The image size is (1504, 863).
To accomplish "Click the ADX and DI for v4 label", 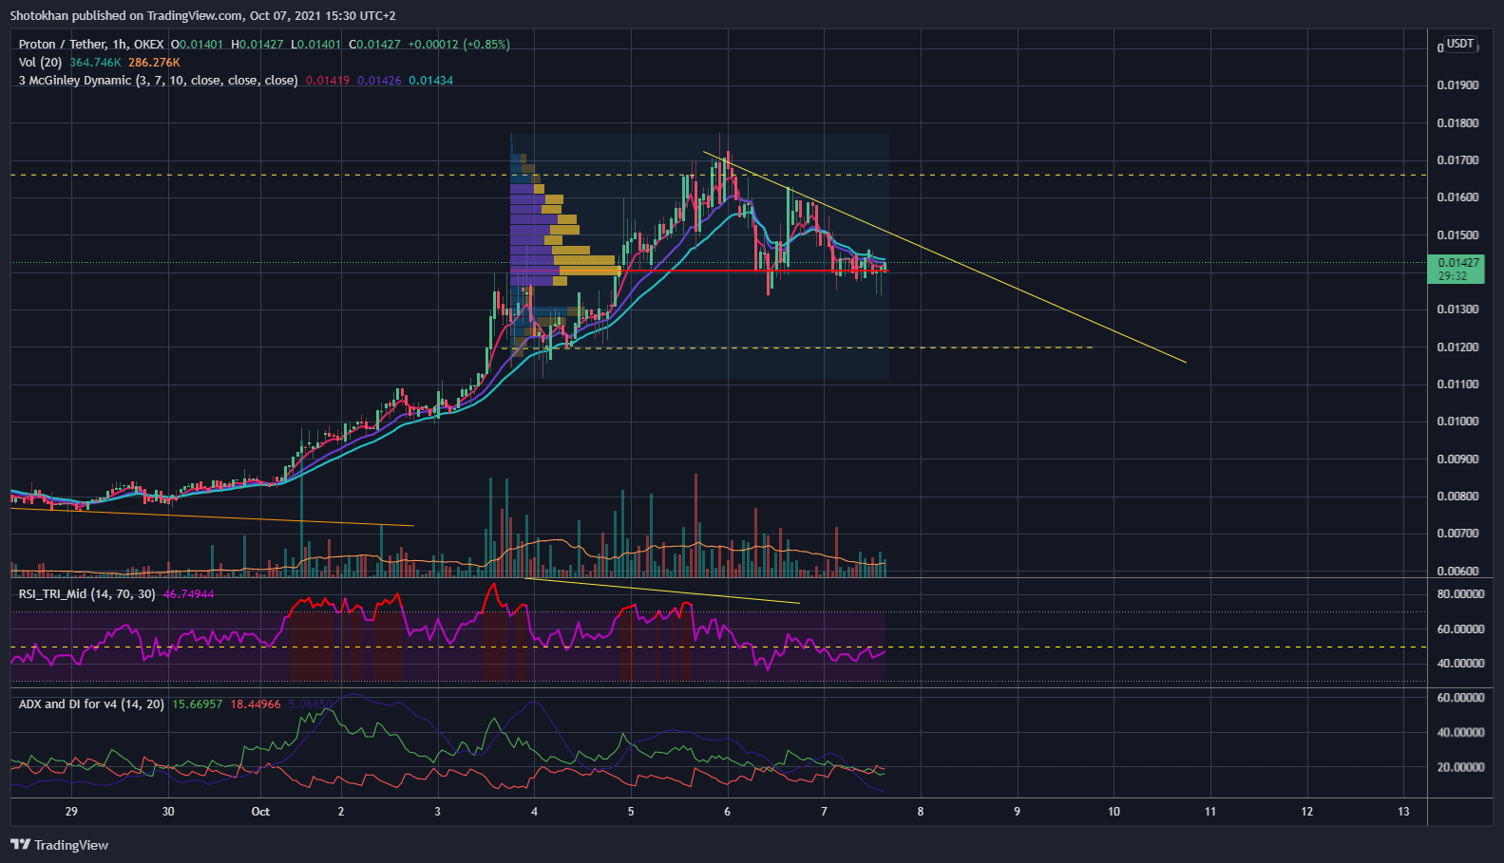I will [x=91, y=704].
